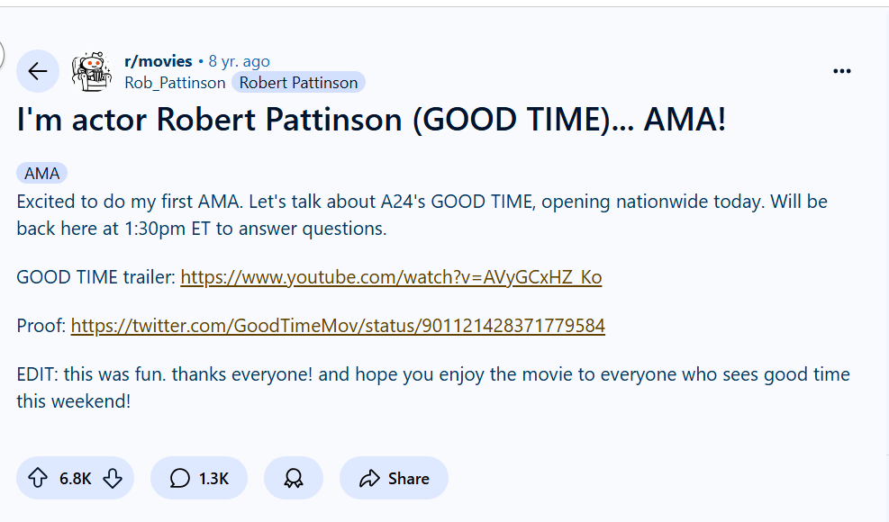Open the Twitter proof link
889x522 pixels.
pyautogui.click(x=338, y=326)
